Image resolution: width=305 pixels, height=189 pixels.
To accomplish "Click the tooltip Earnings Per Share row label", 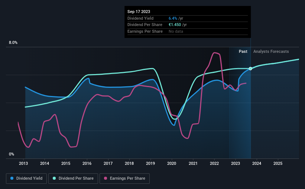I will click(145, 31).
